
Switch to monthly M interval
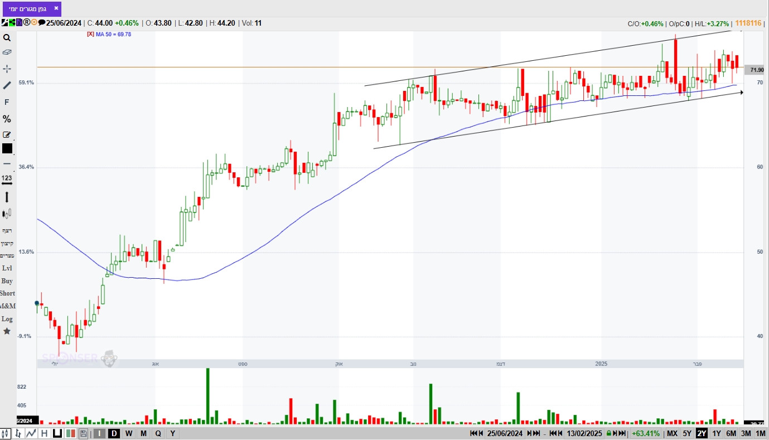[143, 433]
